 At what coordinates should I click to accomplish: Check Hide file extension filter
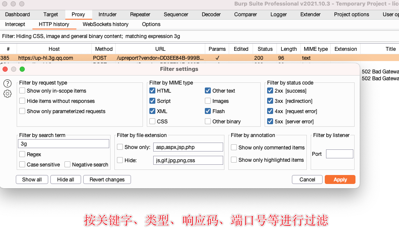120,160
